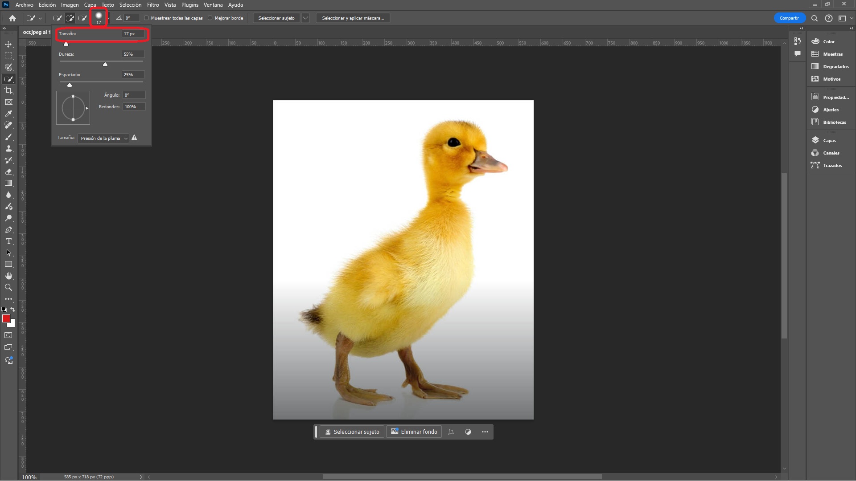Click Seleccionar sujeto in contextual task bar
Image resolution: width=856 pixels, height=481 pixels.
click(352, 432)
